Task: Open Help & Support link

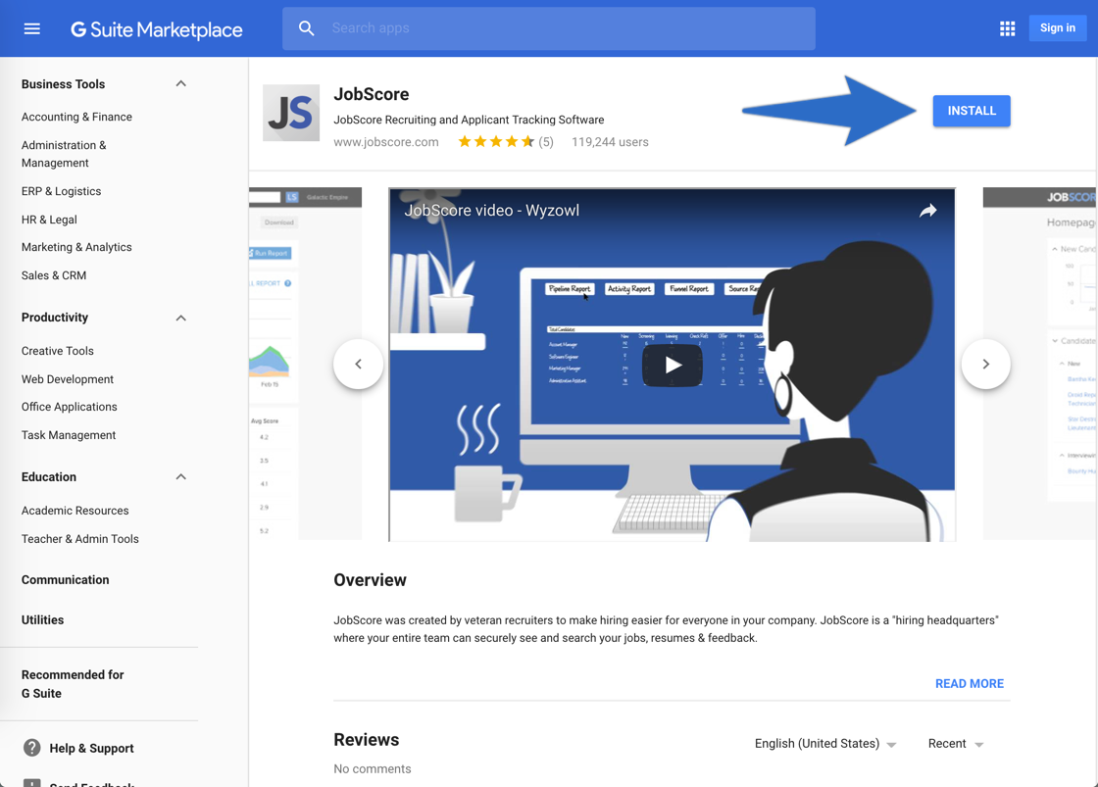Action: pyautogui.click(x=92, y=749)
